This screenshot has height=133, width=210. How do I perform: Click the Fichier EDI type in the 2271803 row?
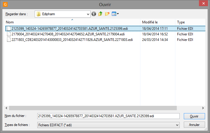click(185, 40)
